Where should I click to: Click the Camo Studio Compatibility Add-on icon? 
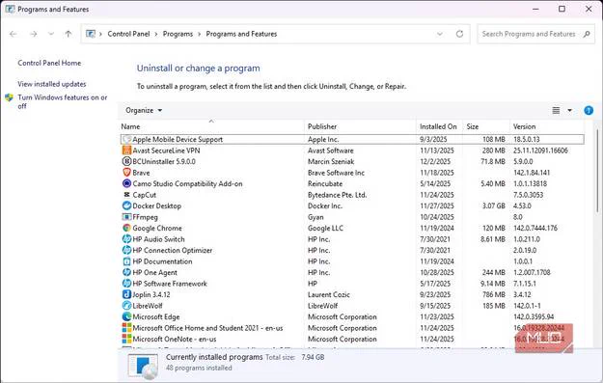tap(127, 184)
